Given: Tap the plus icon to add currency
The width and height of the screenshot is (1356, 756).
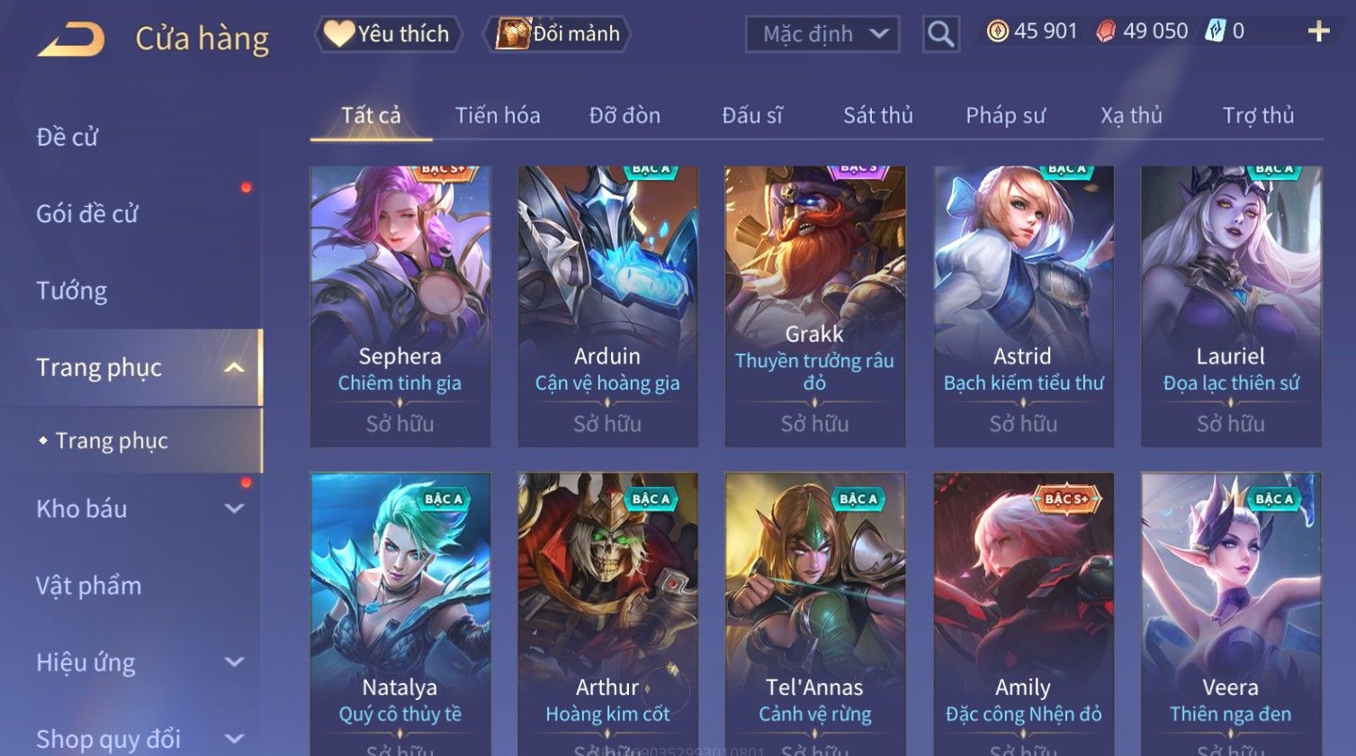Looking at the screenshot, I should [x=1318, y=32].
